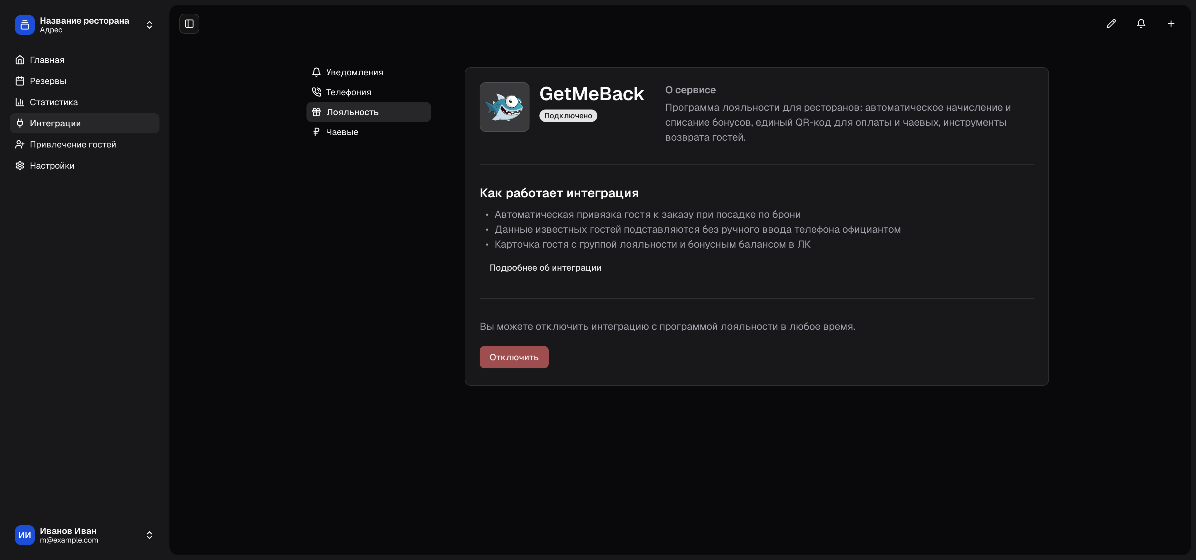Viewport: 1196px width, 560px height.
Task: Open Настройки in sidebar
Action: [84, 166]
